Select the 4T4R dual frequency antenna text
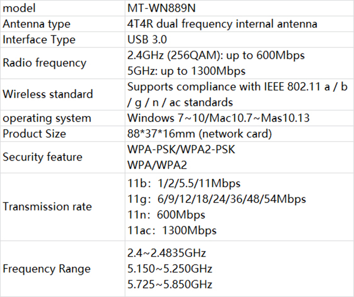The width and height of the screenshot is (354, 297). (222, 24)
